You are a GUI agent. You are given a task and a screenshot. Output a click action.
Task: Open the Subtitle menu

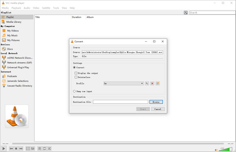46,8
